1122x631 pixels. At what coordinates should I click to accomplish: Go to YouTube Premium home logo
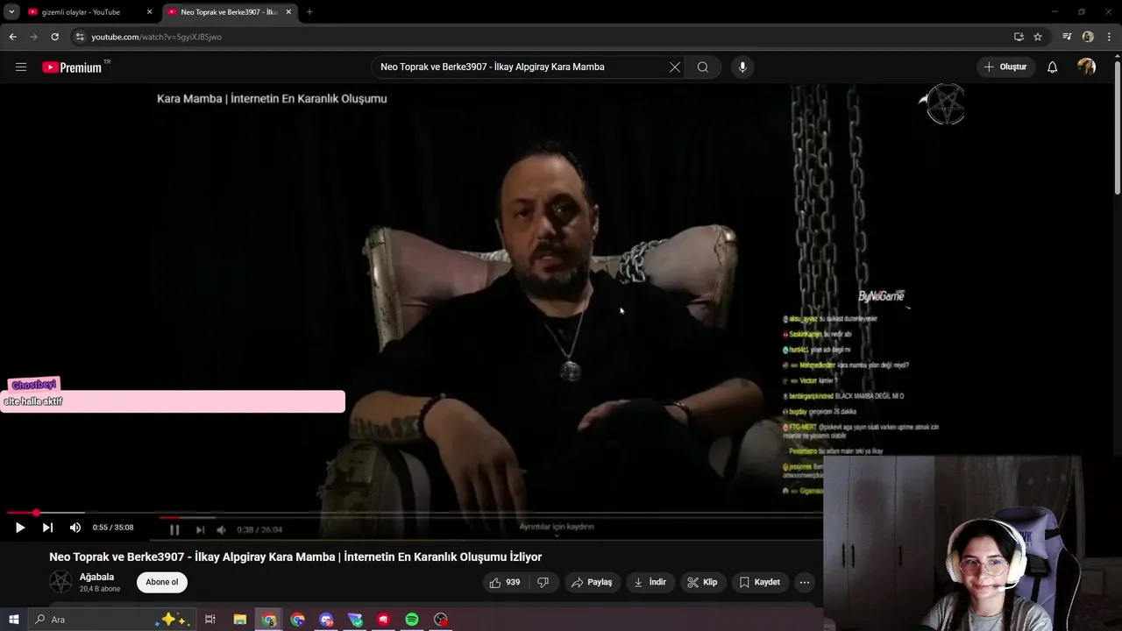(x=72, y=67)
